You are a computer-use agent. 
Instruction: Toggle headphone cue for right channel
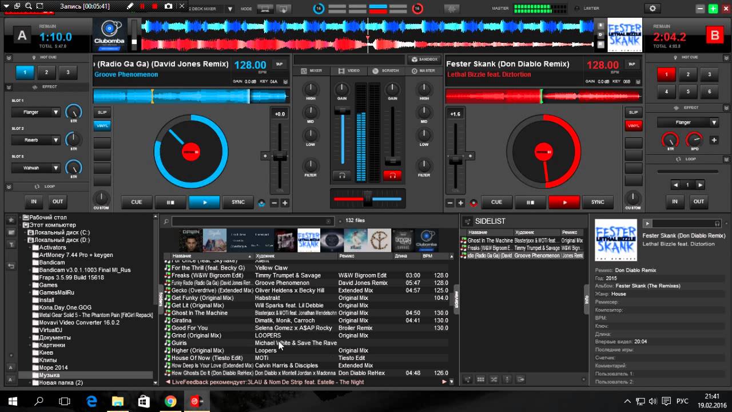392,176
